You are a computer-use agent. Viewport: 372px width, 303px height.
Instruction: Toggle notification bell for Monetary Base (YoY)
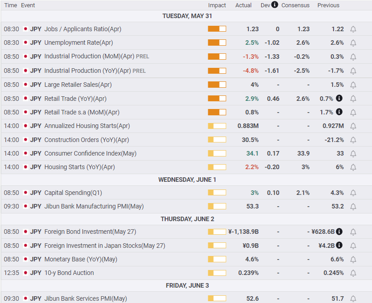353,259
